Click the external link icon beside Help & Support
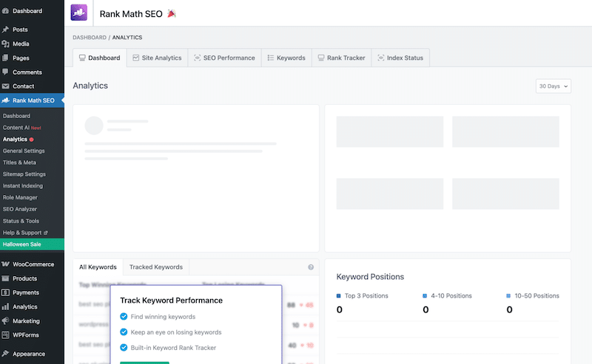592x364 pixels. coord(46,233)
